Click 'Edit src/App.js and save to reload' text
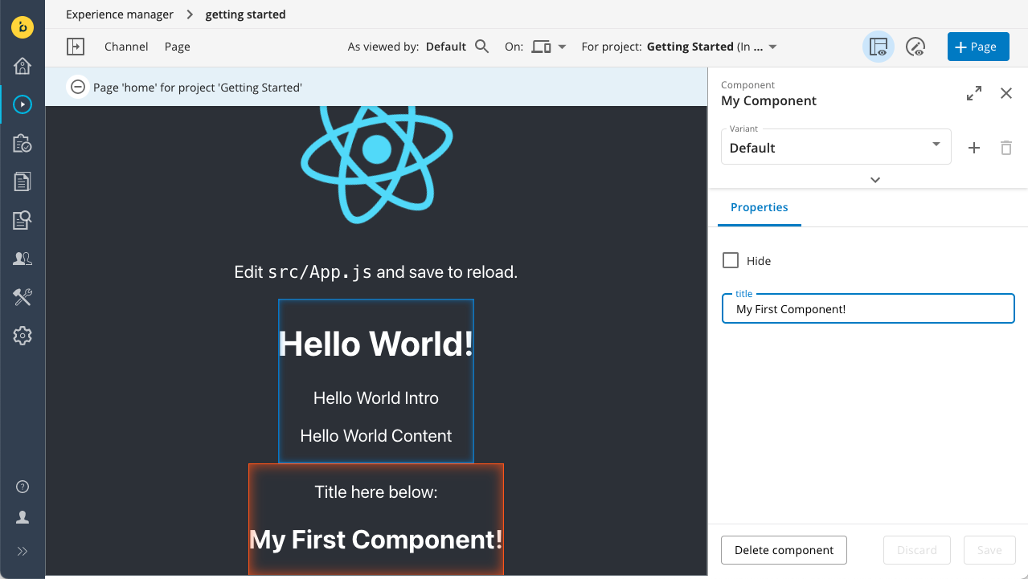This screenshot has width=1028, height=579. coord(376,272)
